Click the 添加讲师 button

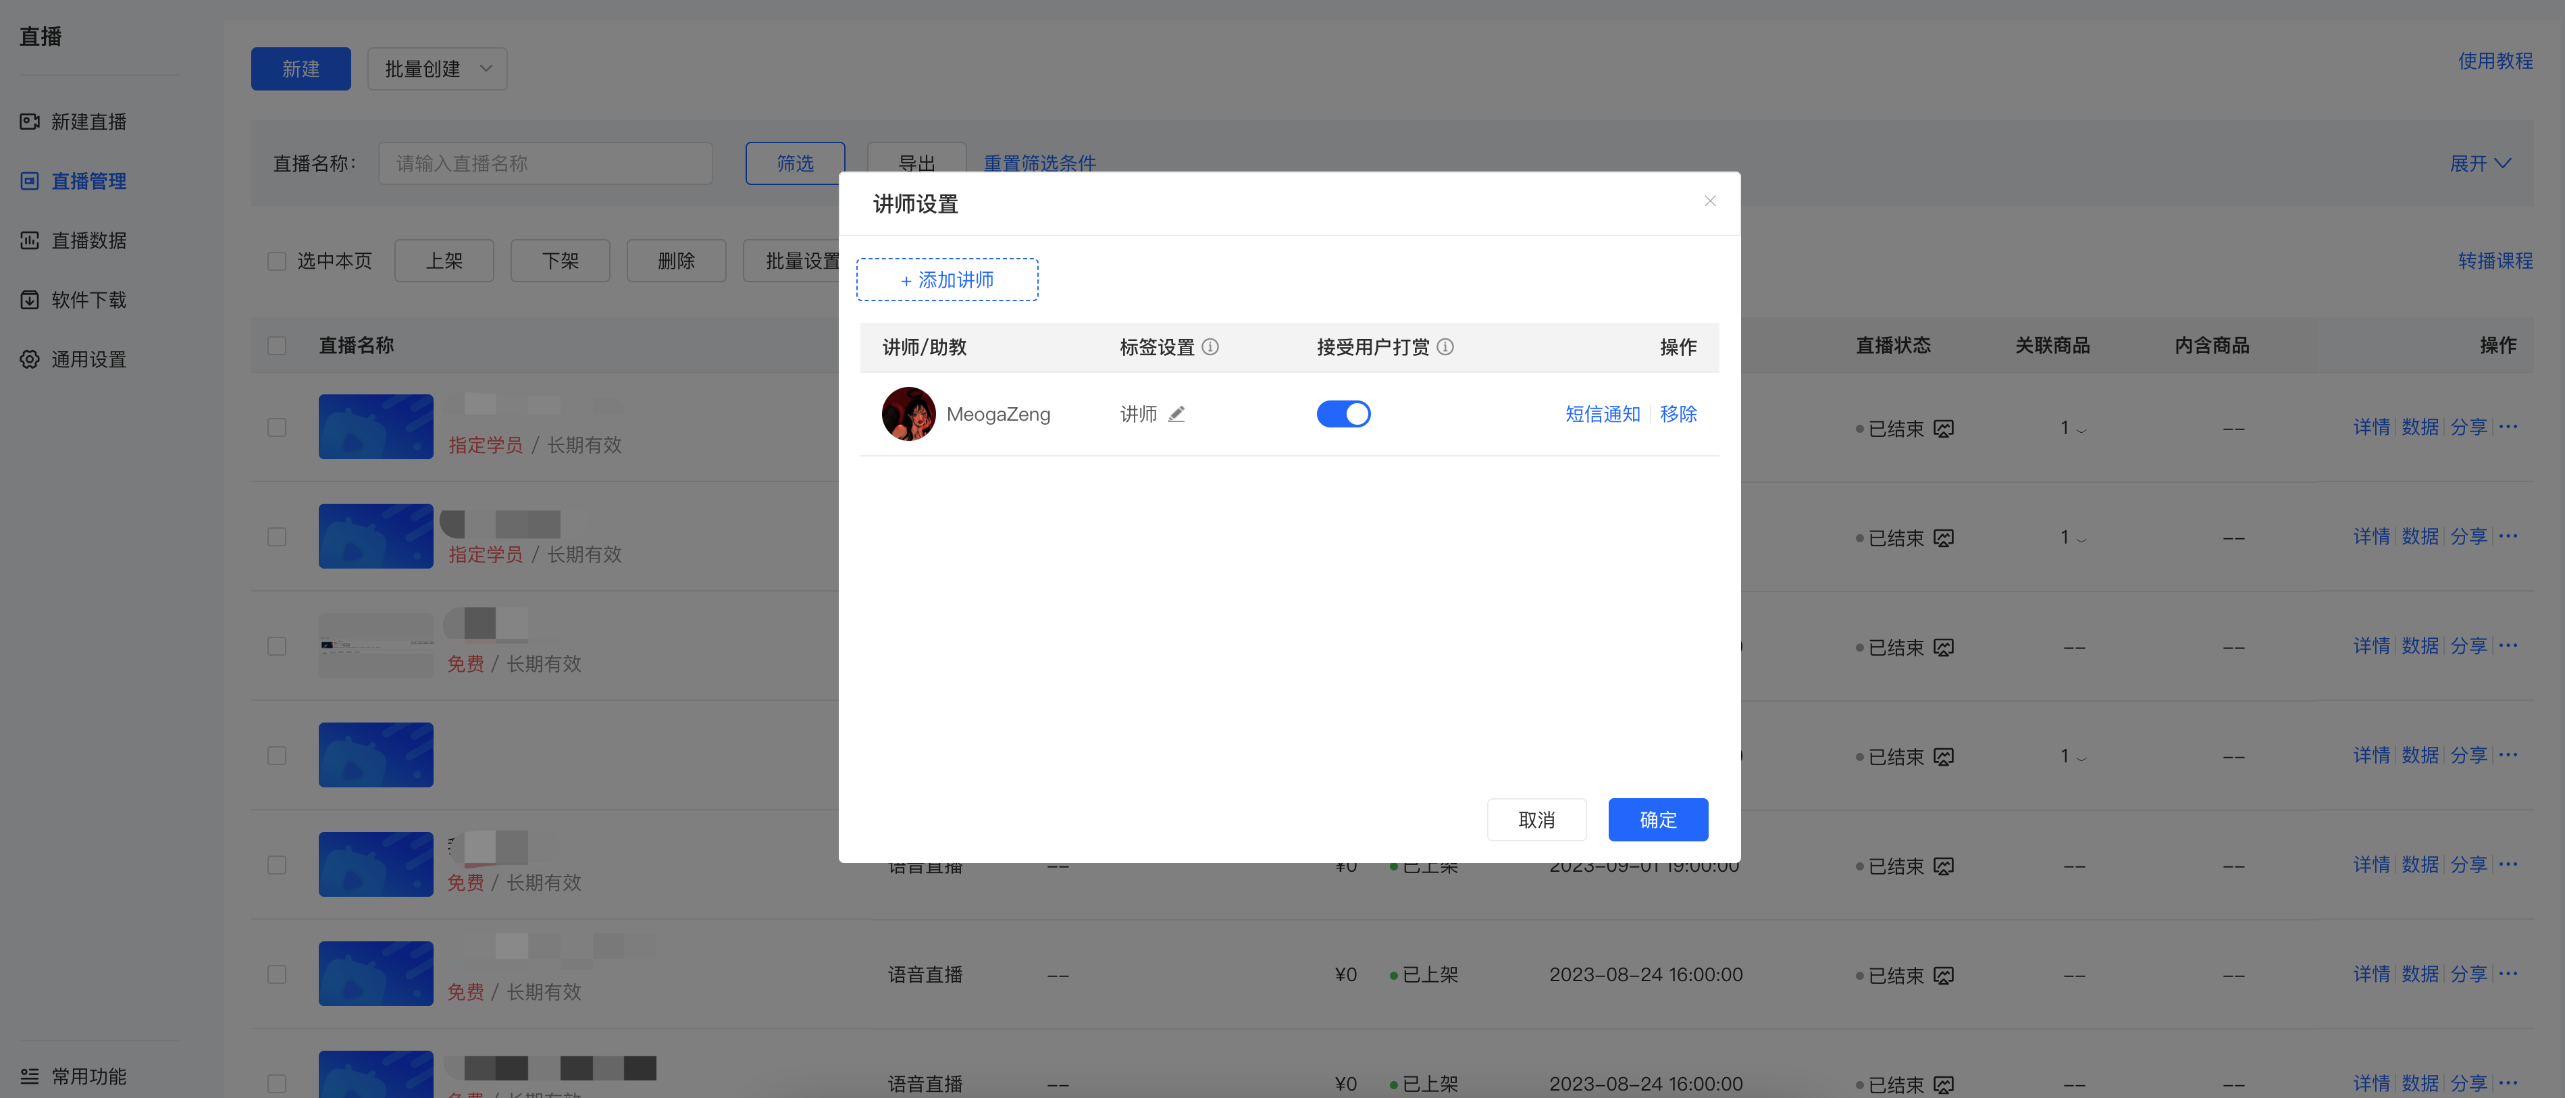tap(947, 280)
